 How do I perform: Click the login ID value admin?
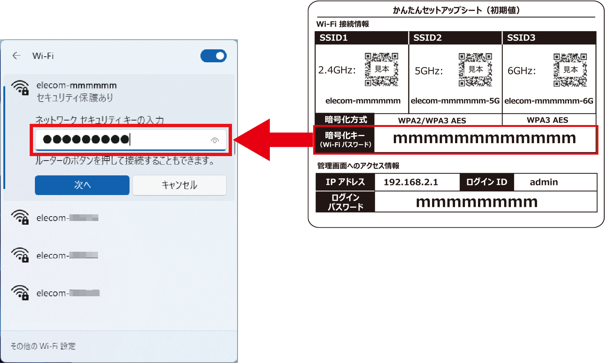tap(544, 182)
